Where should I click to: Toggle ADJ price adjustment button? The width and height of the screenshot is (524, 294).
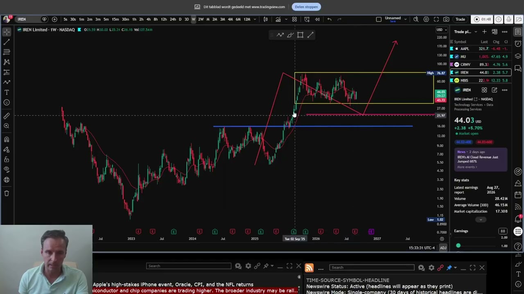click(x=443, y=248)
